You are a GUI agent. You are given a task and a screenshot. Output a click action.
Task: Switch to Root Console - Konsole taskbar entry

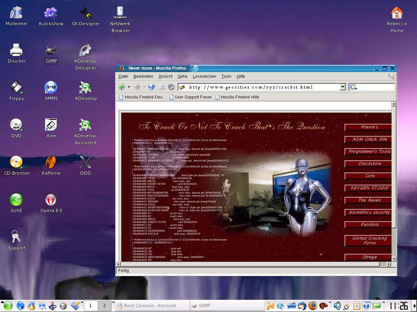tap(152, 305)
